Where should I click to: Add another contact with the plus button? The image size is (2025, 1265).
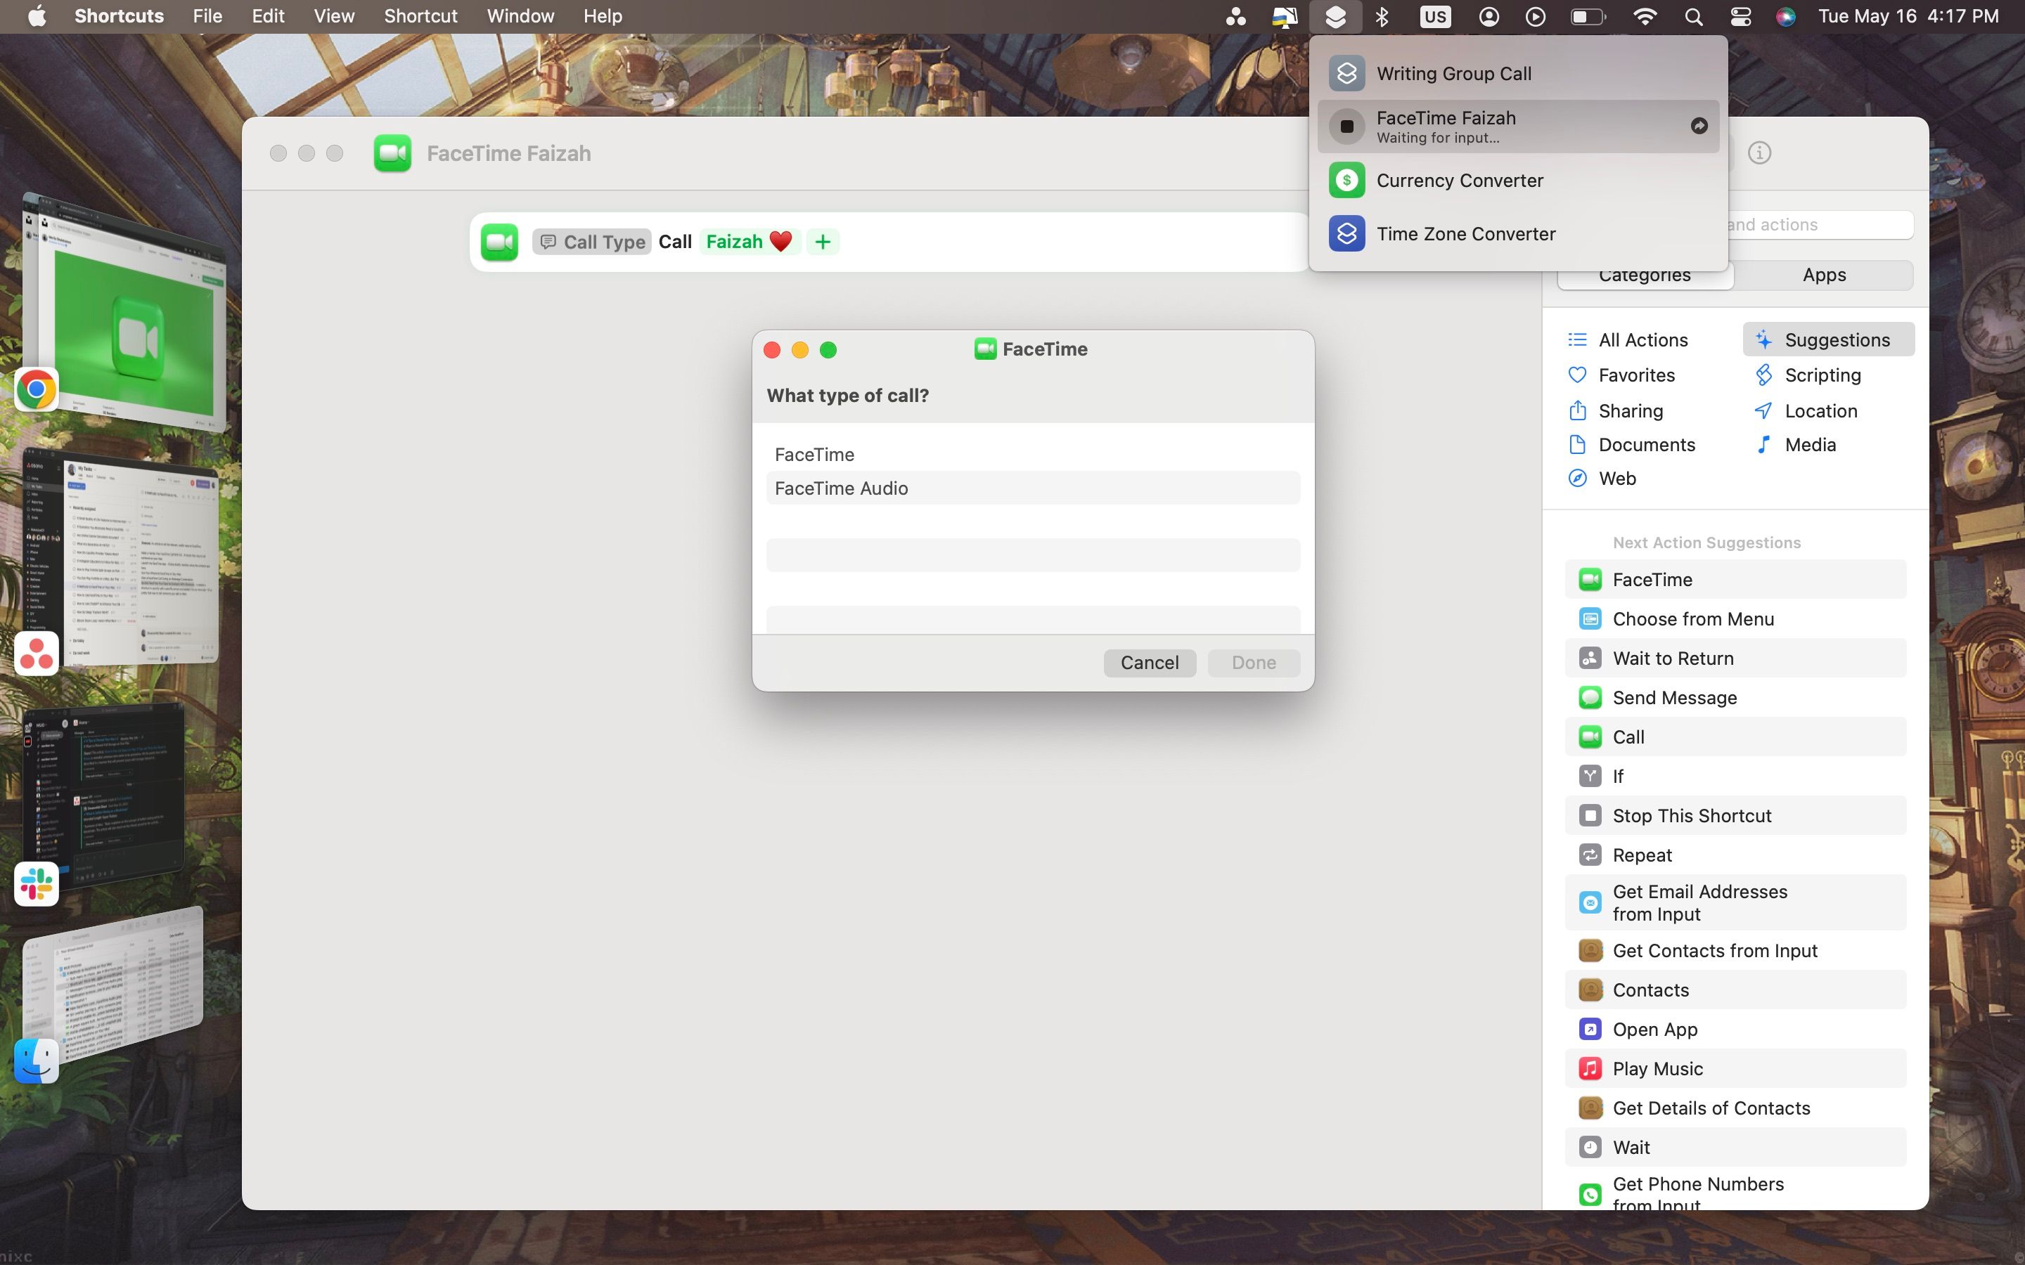coord(823,242)
